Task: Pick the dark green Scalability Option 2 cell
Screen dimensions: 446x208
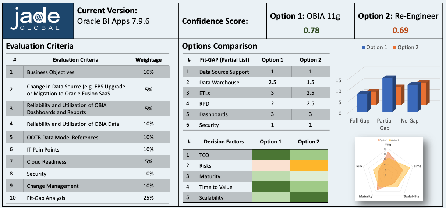Action: (308, 198)
